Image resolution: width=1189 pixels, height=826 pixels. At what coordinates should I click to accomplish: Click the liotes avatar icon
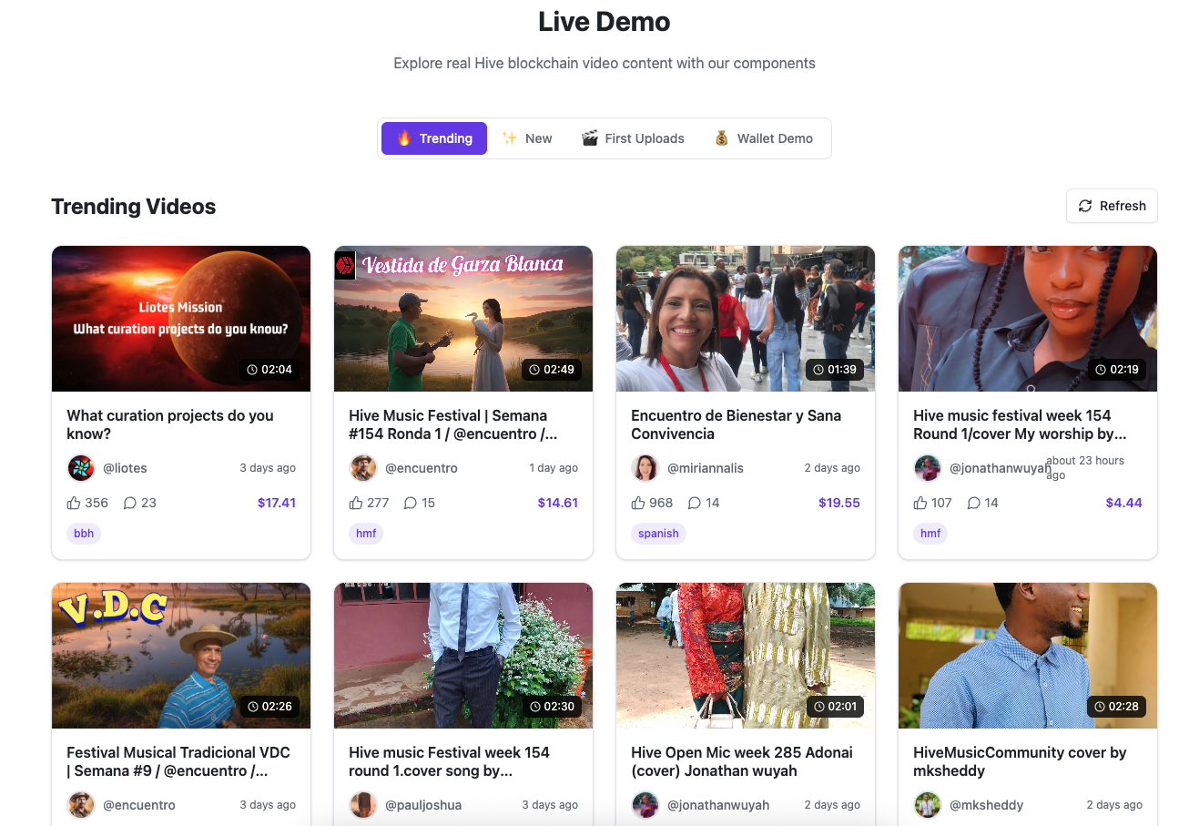point(81,468)
